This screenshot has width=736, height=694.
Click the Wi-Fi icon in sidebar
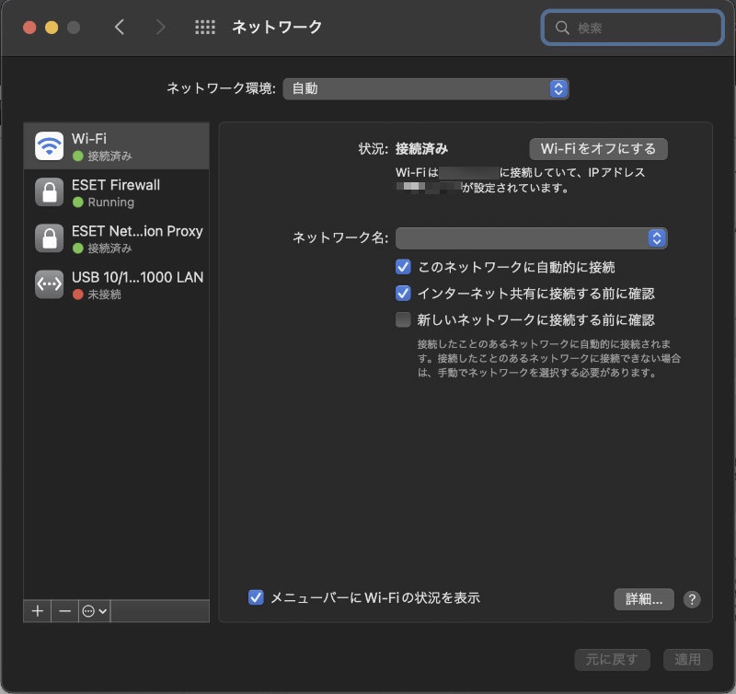[x=49, y=146]
